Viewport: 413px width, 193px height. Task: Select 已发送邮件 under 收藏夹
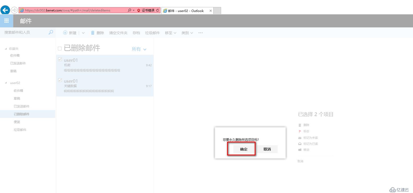point(18,63)
